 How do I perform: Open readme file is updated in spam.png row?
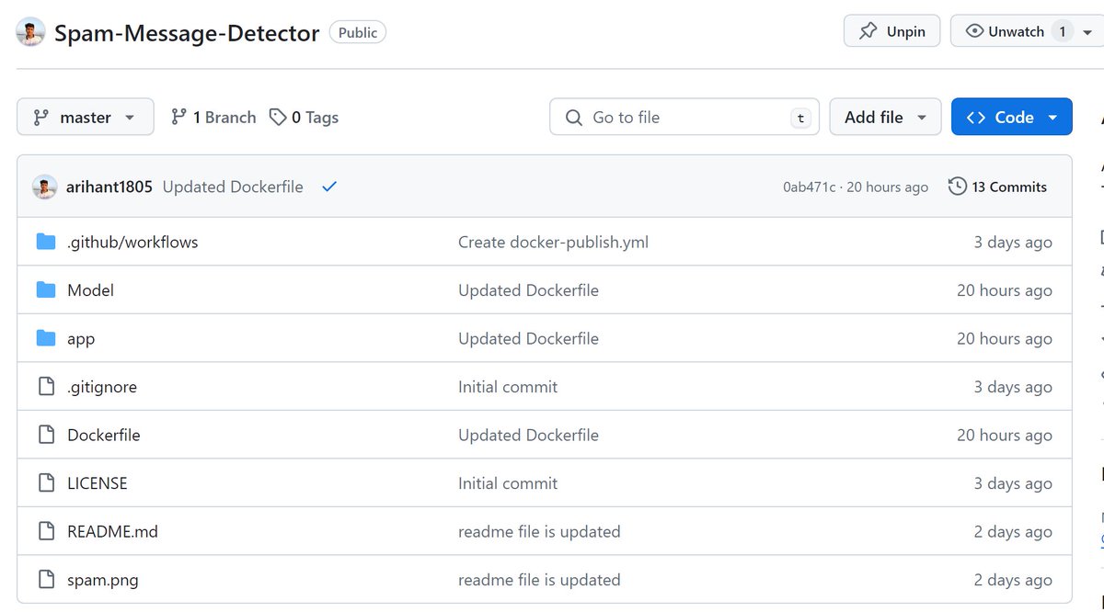coord(539,580)
